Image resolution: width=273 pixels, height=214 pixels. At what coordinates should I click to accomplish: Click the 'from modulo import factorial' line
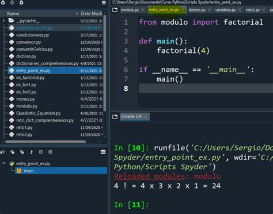click(x=201, y=22)
